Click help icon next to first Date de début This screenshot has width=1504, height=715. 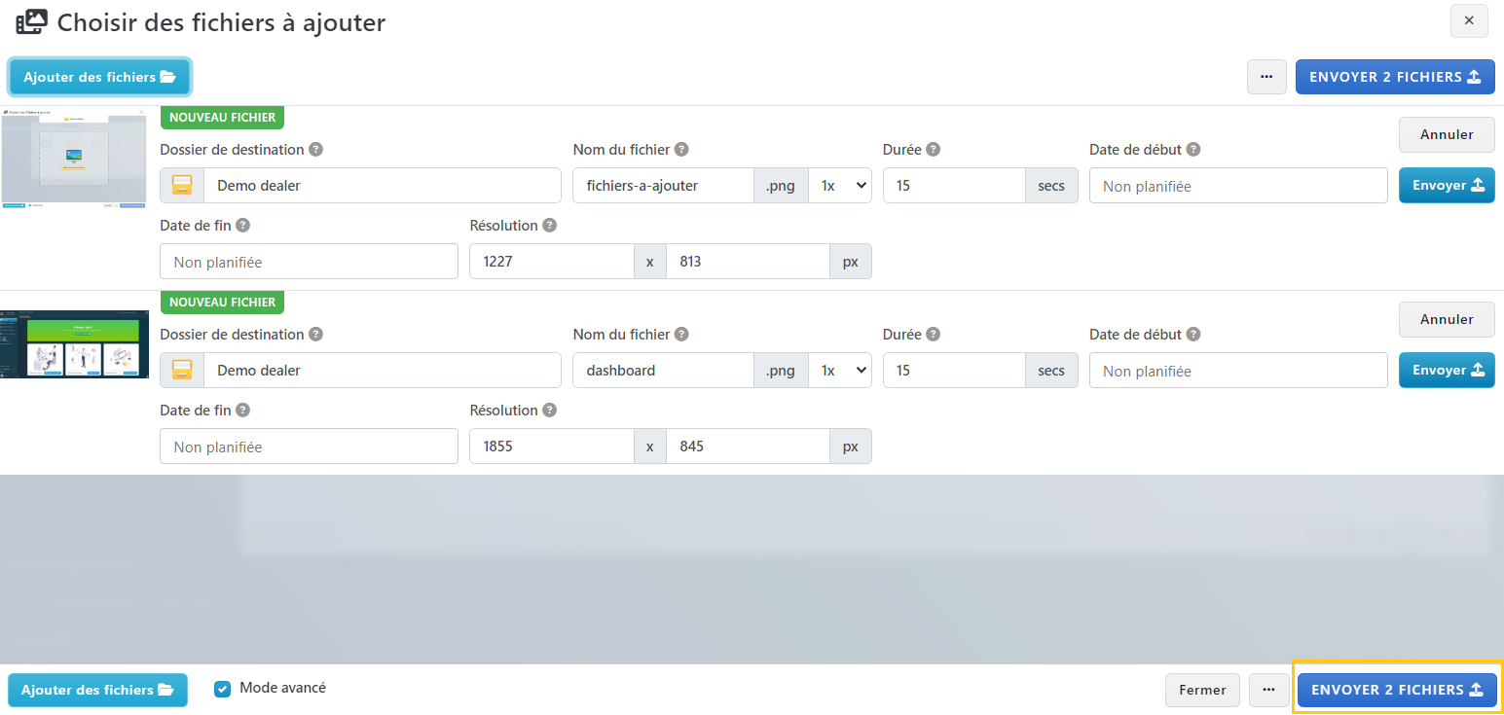(1193, 150)
